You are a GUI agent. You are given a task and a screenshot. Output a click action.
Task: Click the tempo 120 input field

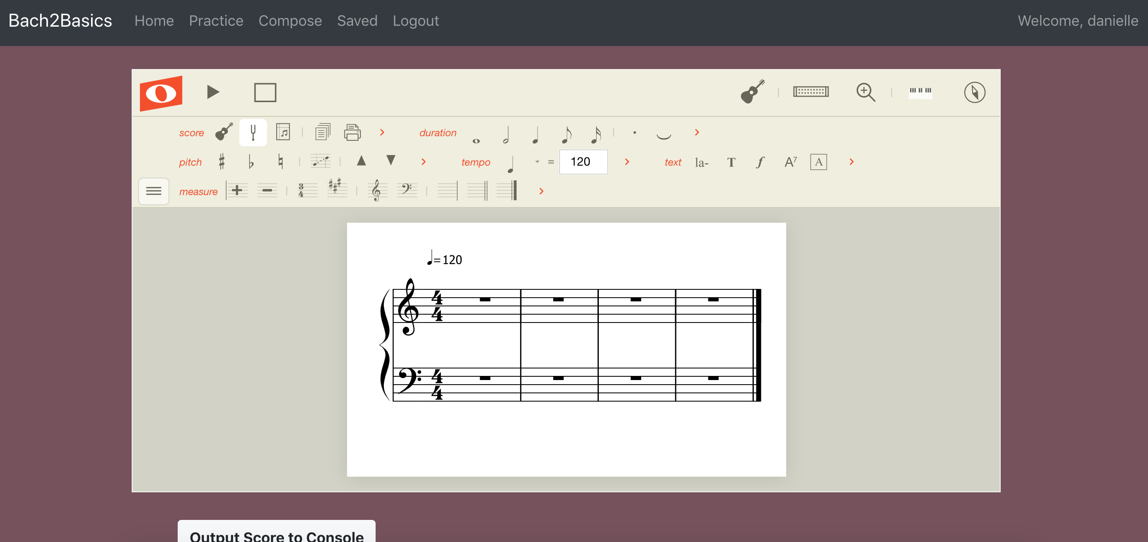pos(583,162)
